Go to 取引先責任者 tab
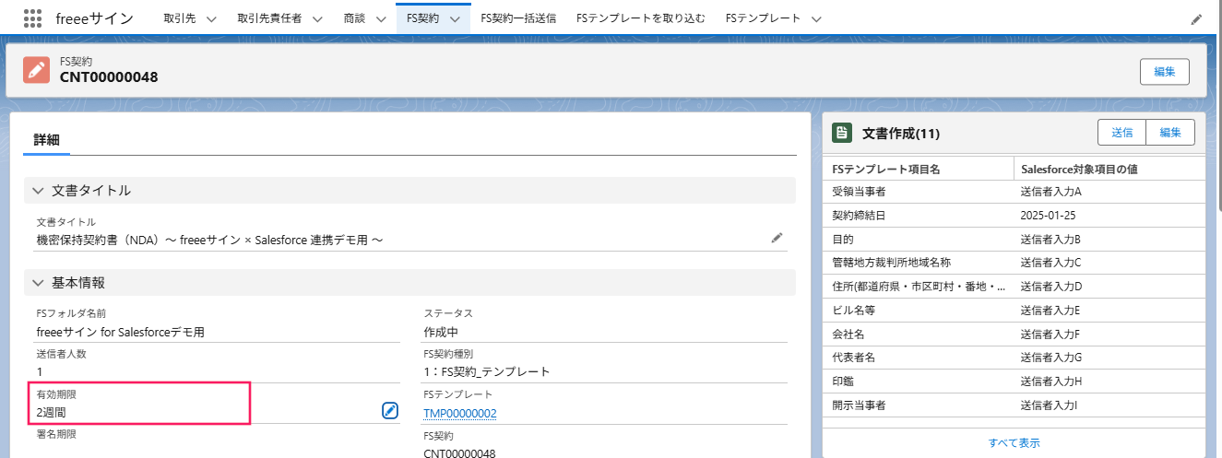Screen dimensions: 1222x458 coord(269,18)
